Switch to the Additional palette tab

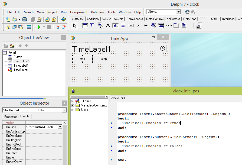click(93, 19)
